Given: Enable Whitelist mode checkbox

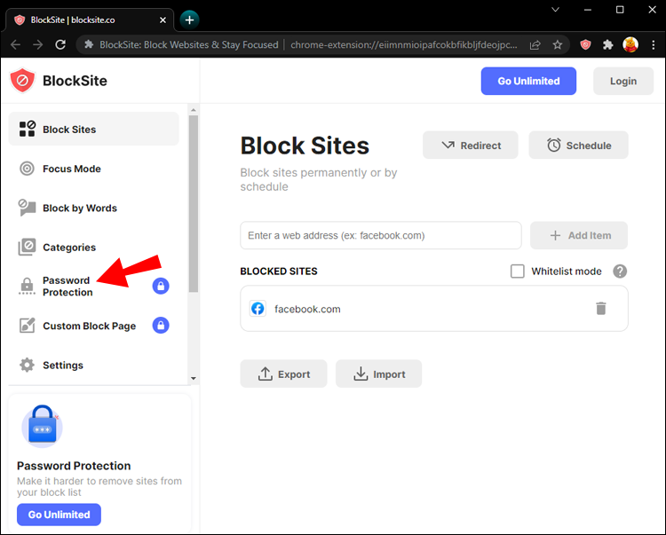Looking at the screenshot, I should click(518, 271).
